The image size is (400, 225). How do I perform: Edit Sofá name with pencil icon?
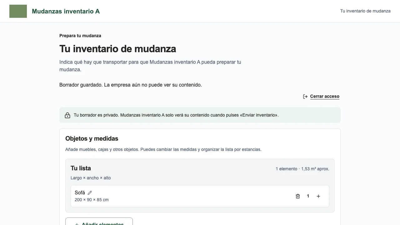(90, 193)
